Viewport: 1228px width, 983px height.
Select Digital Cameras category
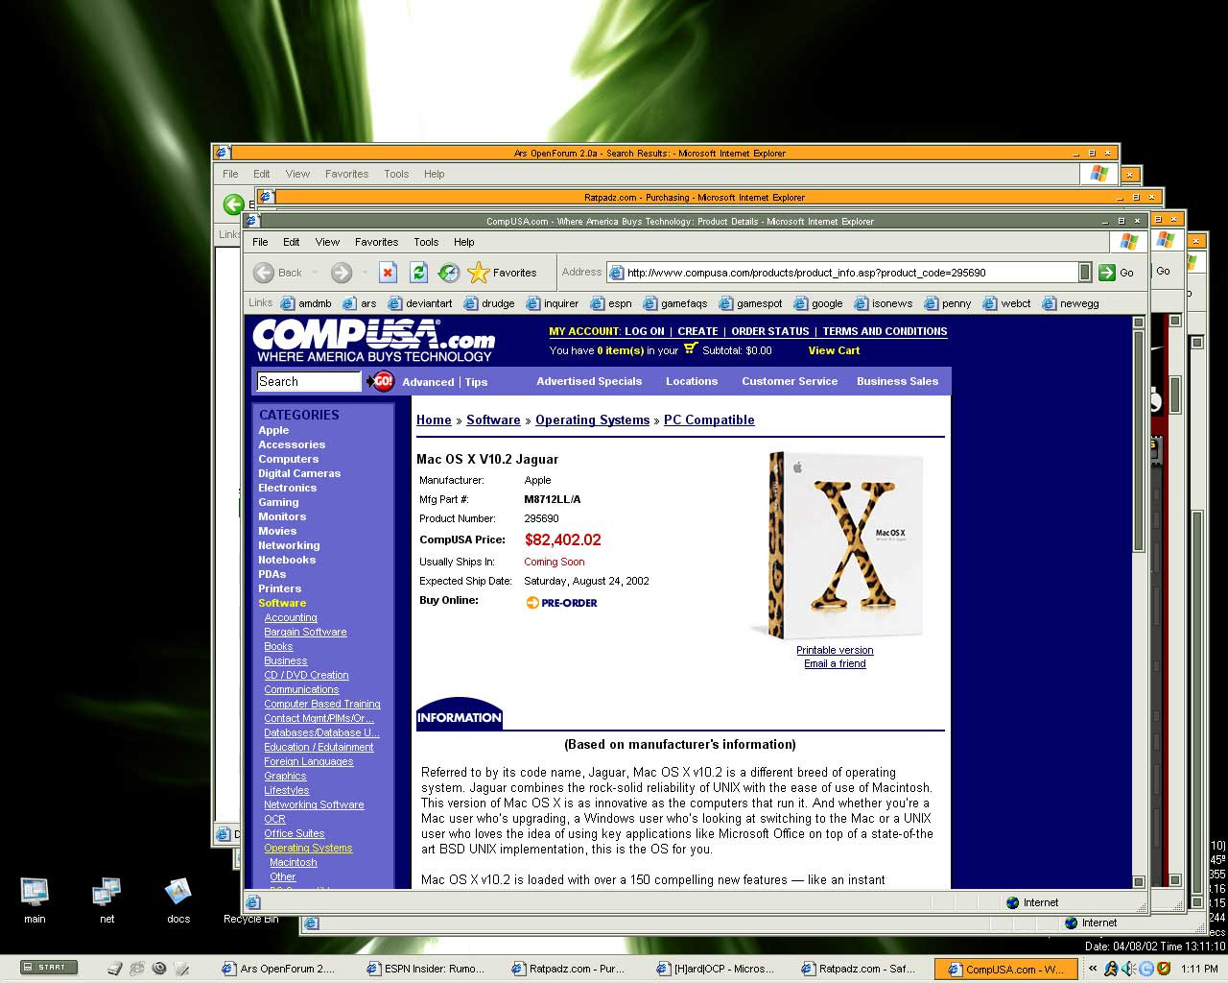pyautogui.click(x=299, y=473)
